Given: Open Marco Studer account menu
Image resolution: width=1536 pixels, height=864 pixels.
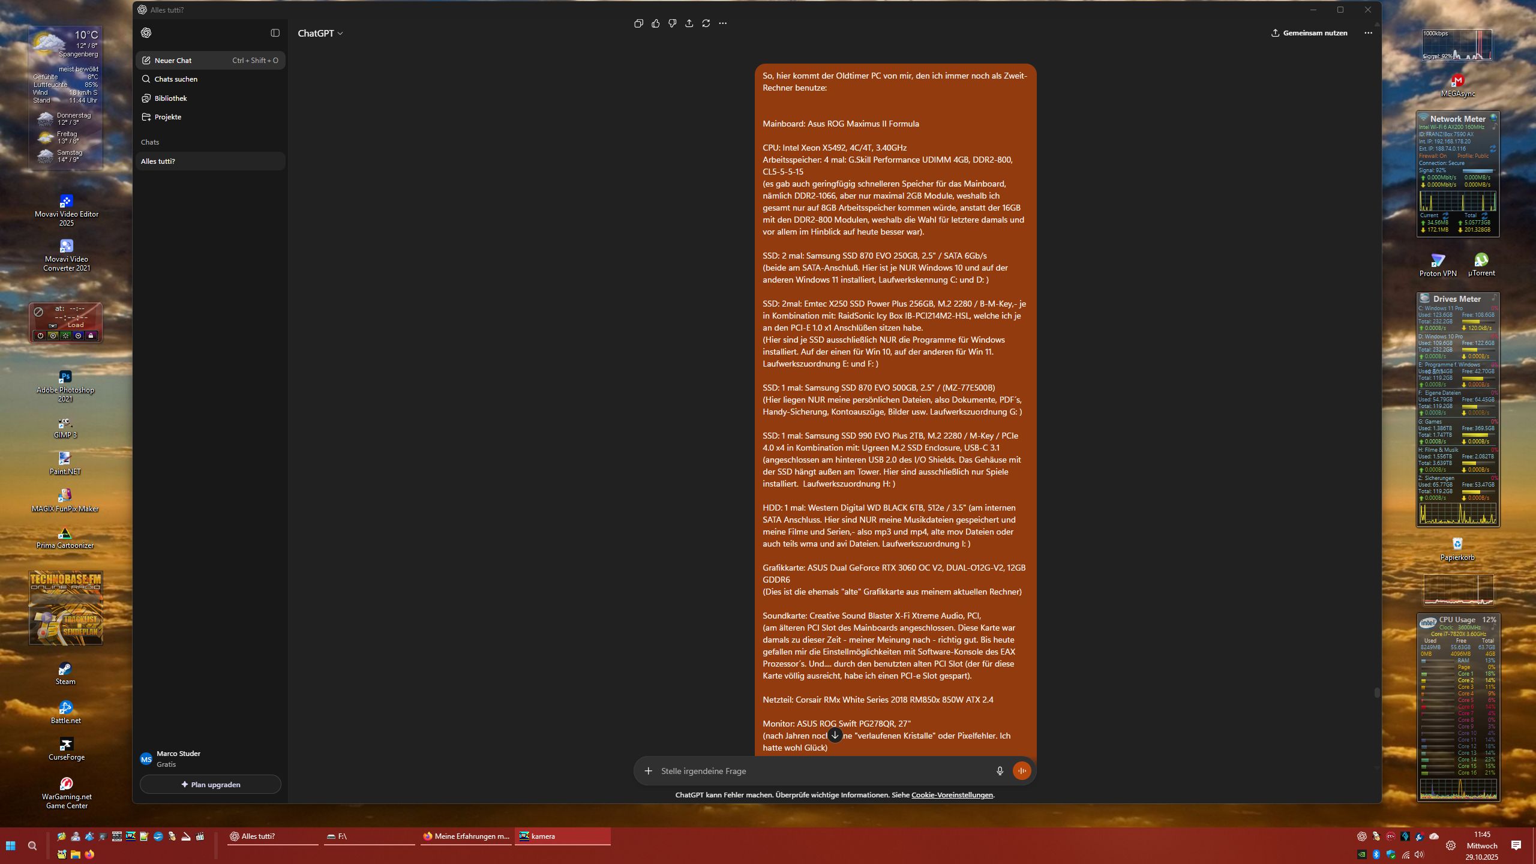Looking at the screenshot, I should pos(179,758).
